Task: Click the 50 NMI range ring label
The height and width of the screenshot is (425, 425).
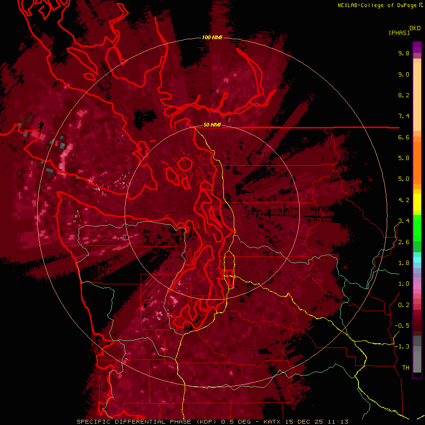Action: coord(212,125)
